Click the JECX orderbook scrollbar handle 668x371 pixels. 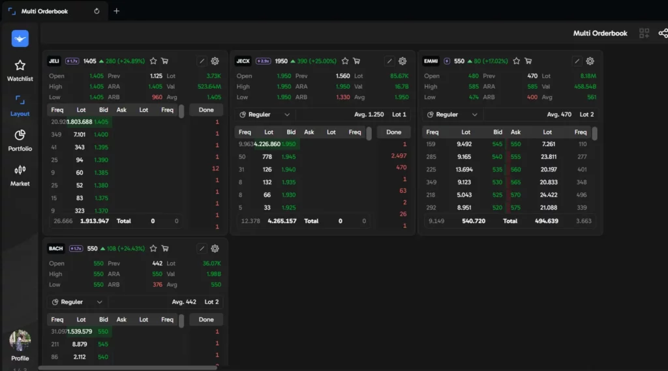tap(369, 133)
